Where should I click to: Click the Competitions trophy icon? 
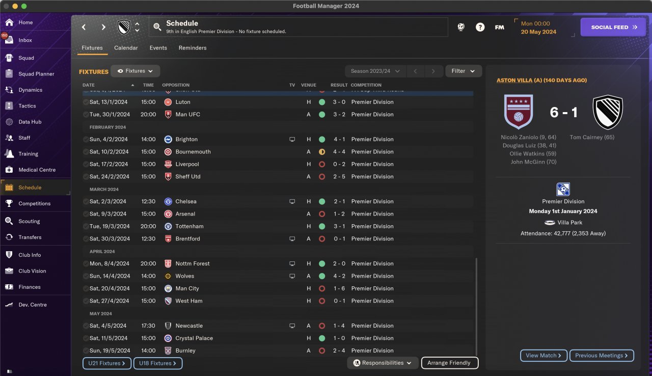pyautogui.click(x=9, y=203)
